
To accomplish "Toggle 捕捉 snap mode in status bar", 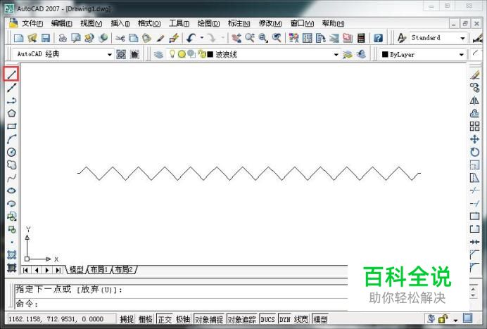I will pyautogui.click(x=127, y=319).
